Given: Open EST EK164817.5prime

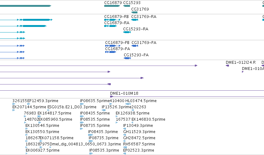Looking at the screenshot, I should pyautogui.click(x=54, y=113).
